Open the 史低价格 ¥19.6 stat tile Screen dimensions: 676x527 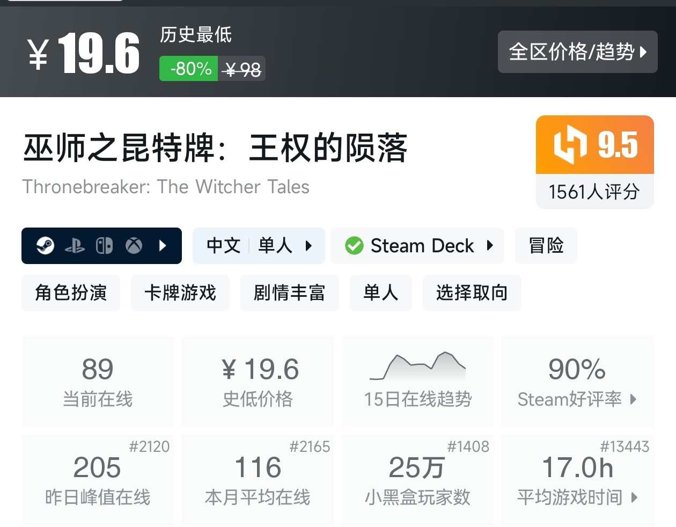tap(258, 382)
